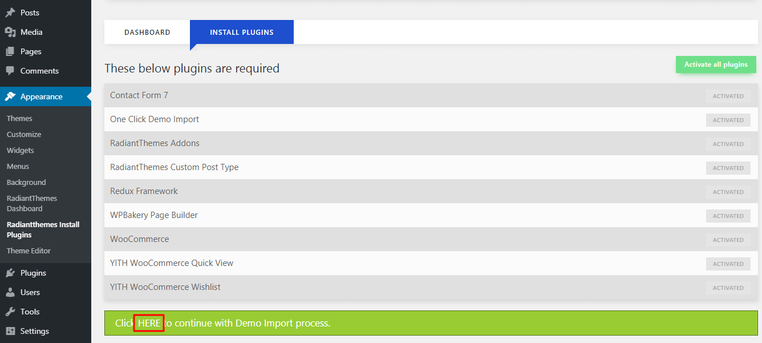Open Themes under Appearance
The image size is (762, 343).
(19, 118)
